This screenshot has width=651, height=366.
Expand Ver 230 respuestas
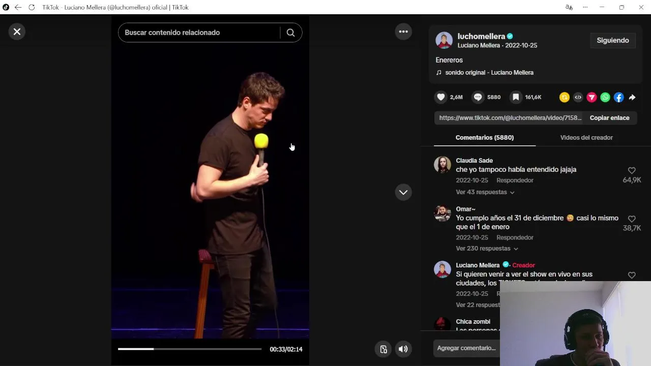pyautogui.click(x=487, y=249)
